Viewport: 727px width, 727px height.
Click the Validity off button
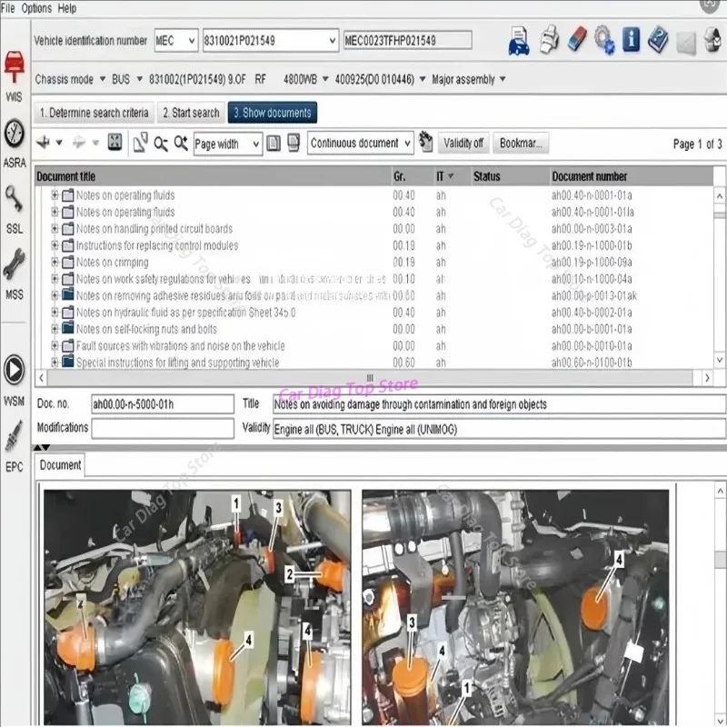(x=463, y=143)
